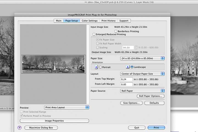
Task: Click the Print button
Action: point(156,128)
